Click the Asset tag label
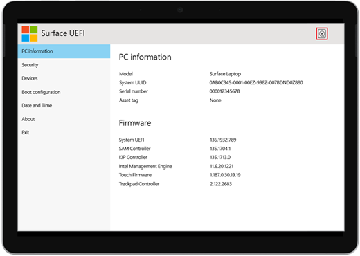This screenshot has width=360, height=256. coord(129,100)
